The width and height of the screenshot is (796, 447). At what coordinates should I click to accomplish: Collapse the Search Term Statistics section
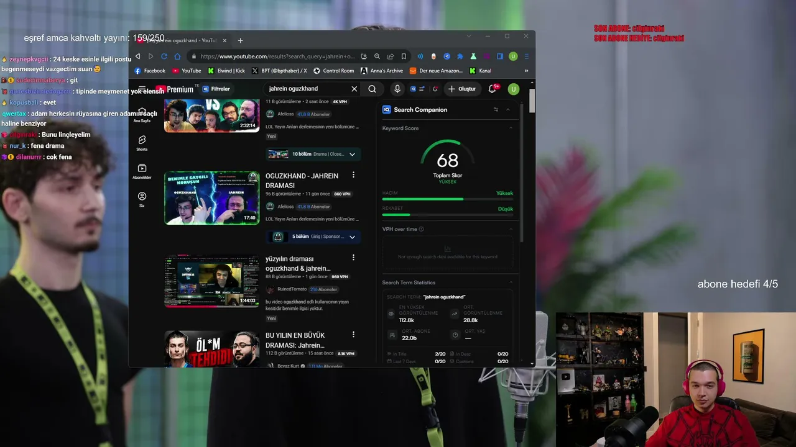pos(511,282)
